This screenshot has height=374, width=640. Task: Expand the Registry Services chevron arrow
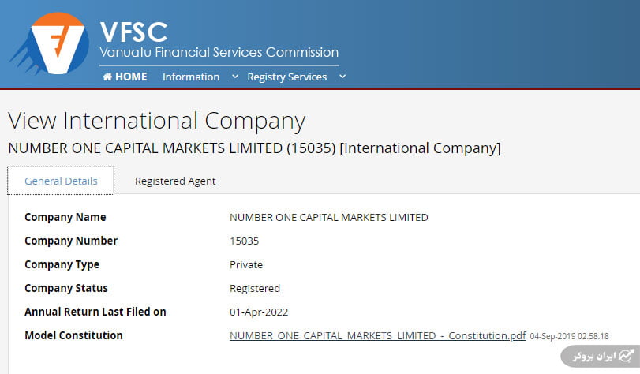coord(342,77)
